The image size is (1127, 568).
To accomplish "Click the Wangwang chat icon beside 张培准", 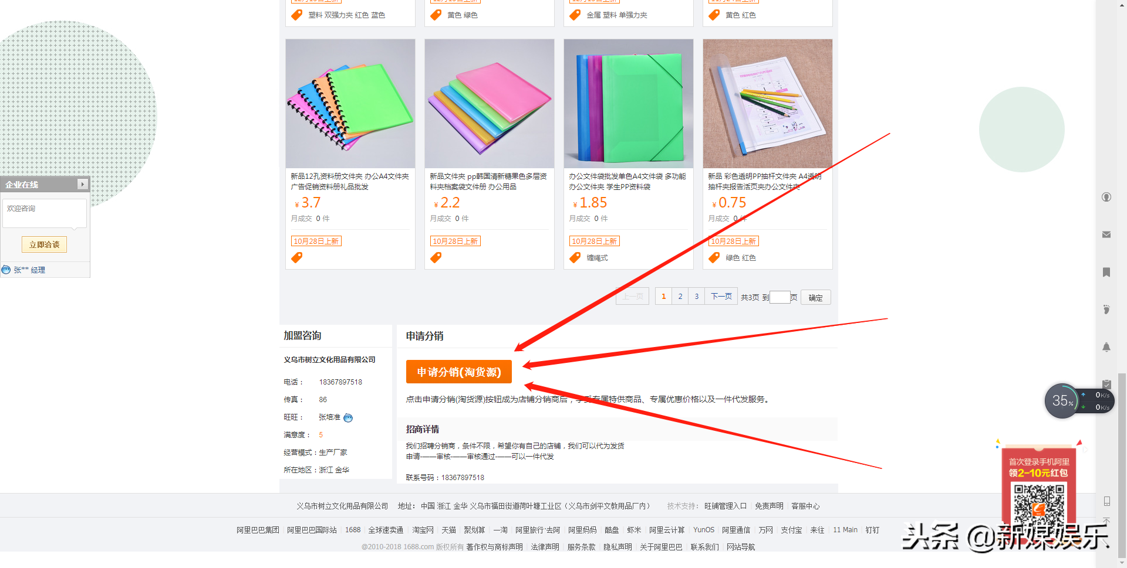I will [348, 418].
